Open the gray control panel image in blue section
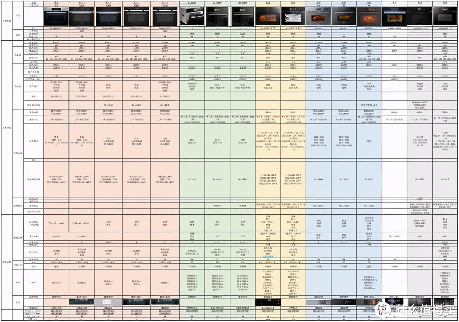Screen dimensions: 459x322 point(318,302)
